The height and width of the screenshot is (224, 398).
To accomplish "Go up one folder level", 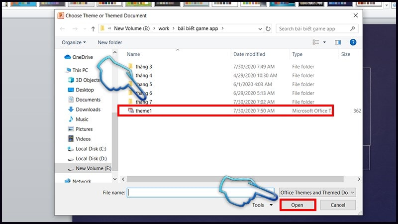I will (x=93, y=29).
